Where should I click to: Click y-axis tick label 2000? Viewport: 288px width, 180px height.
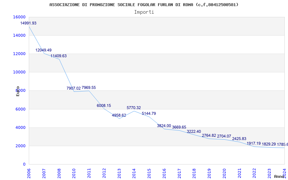(x=21, y=146)
